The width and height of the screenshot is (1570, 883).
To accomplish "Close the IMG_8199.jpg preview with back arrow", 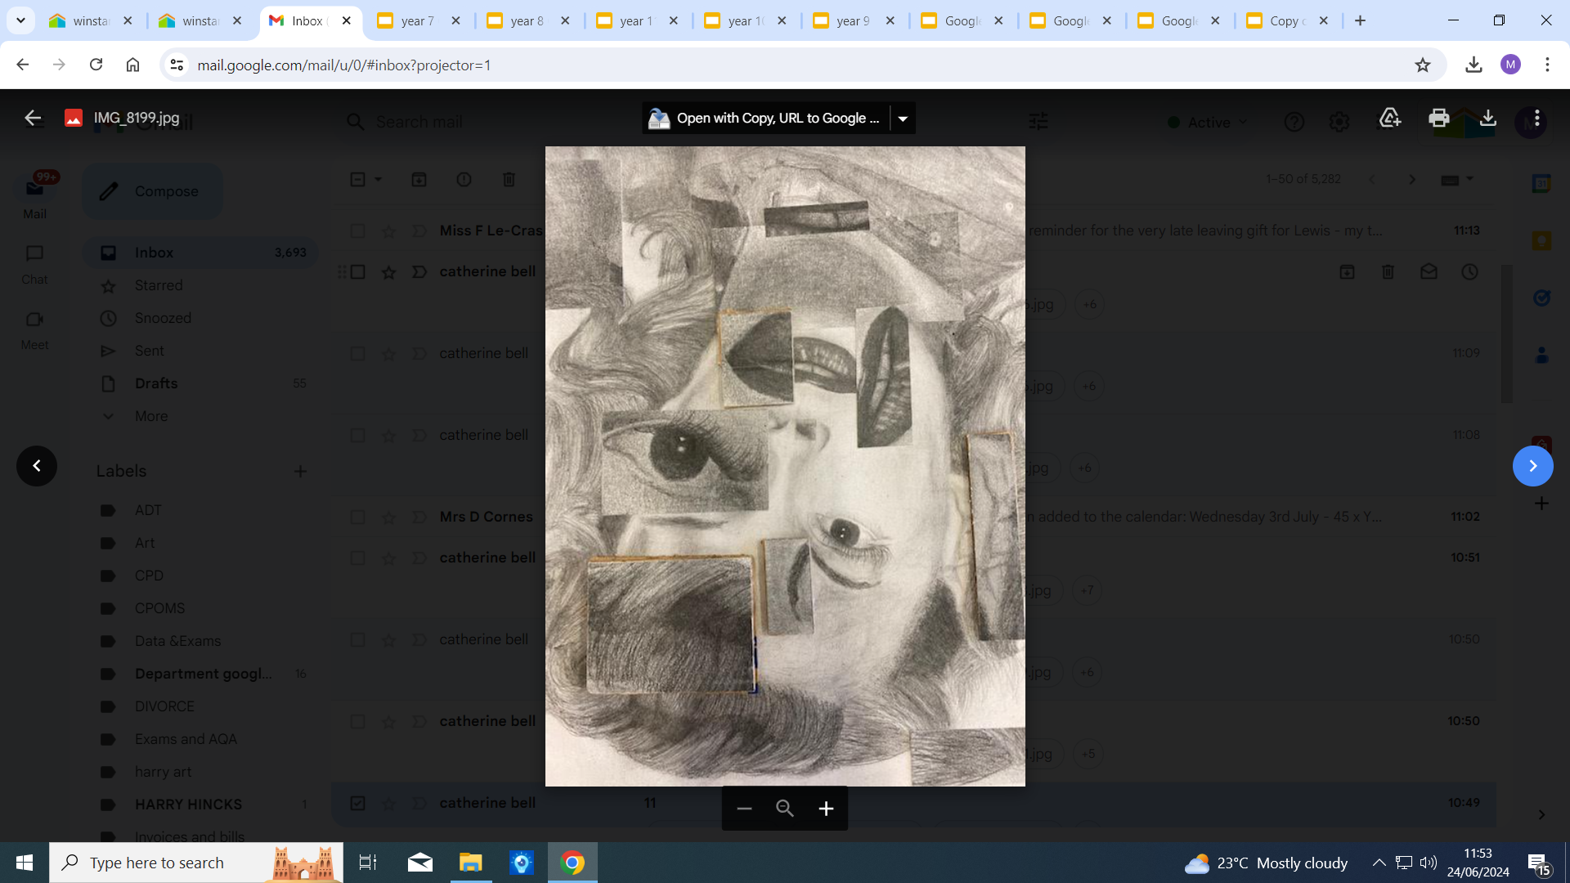I will click(33, 118).
